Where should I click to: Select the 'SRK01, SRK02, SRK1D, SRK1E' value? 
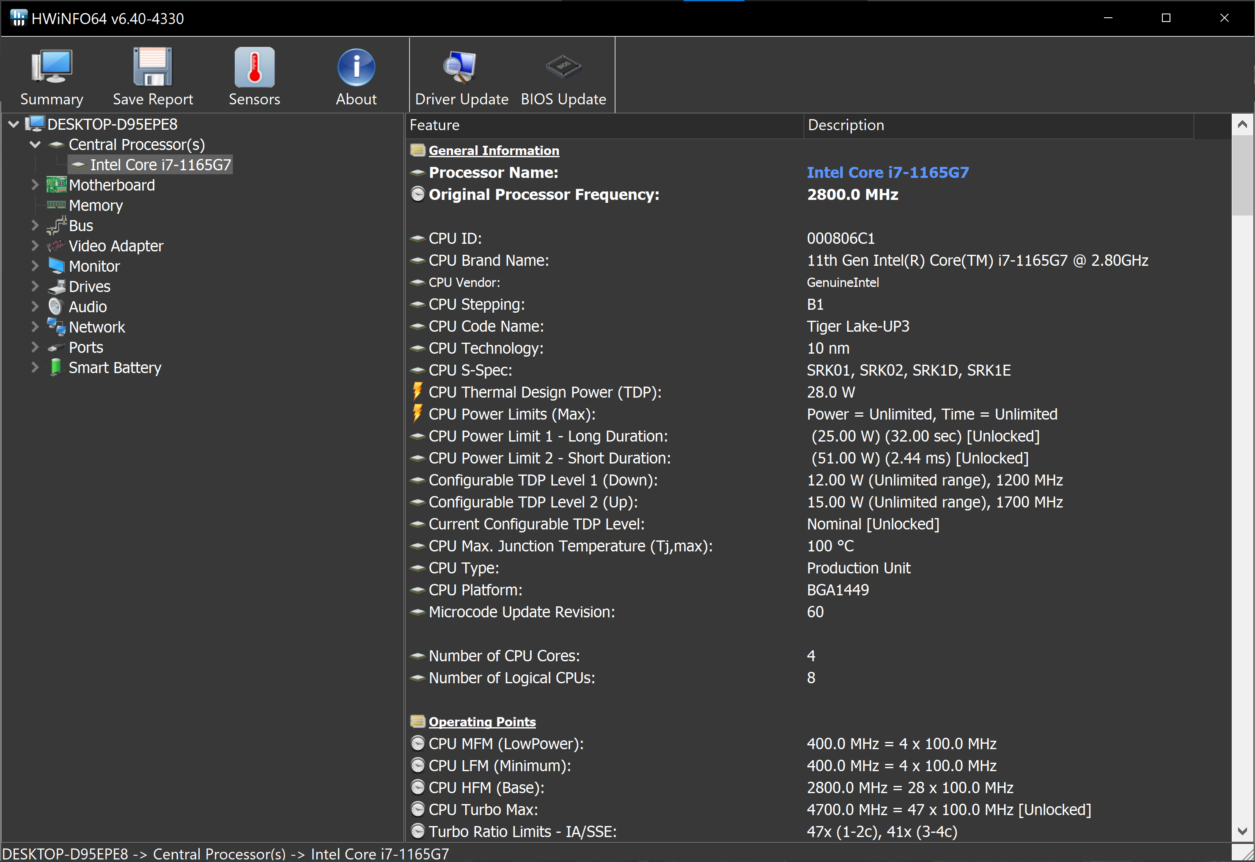coord(909,371)
